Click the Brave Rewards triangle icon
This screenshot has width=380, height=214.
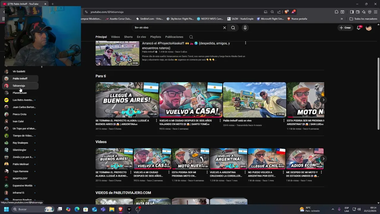click(293, 12)
